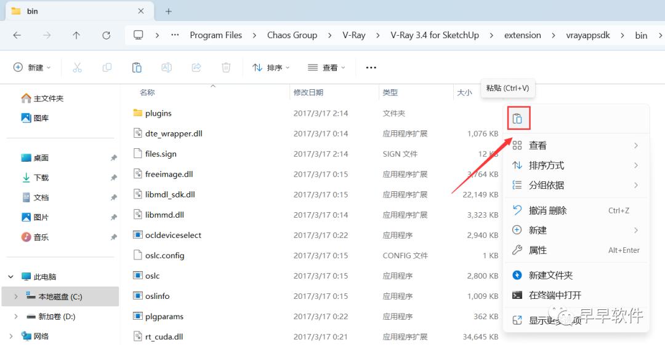This screenshot has height=345, width=665.
Task: Select the plugins folder icon
Action: click(x=137, y=113)
